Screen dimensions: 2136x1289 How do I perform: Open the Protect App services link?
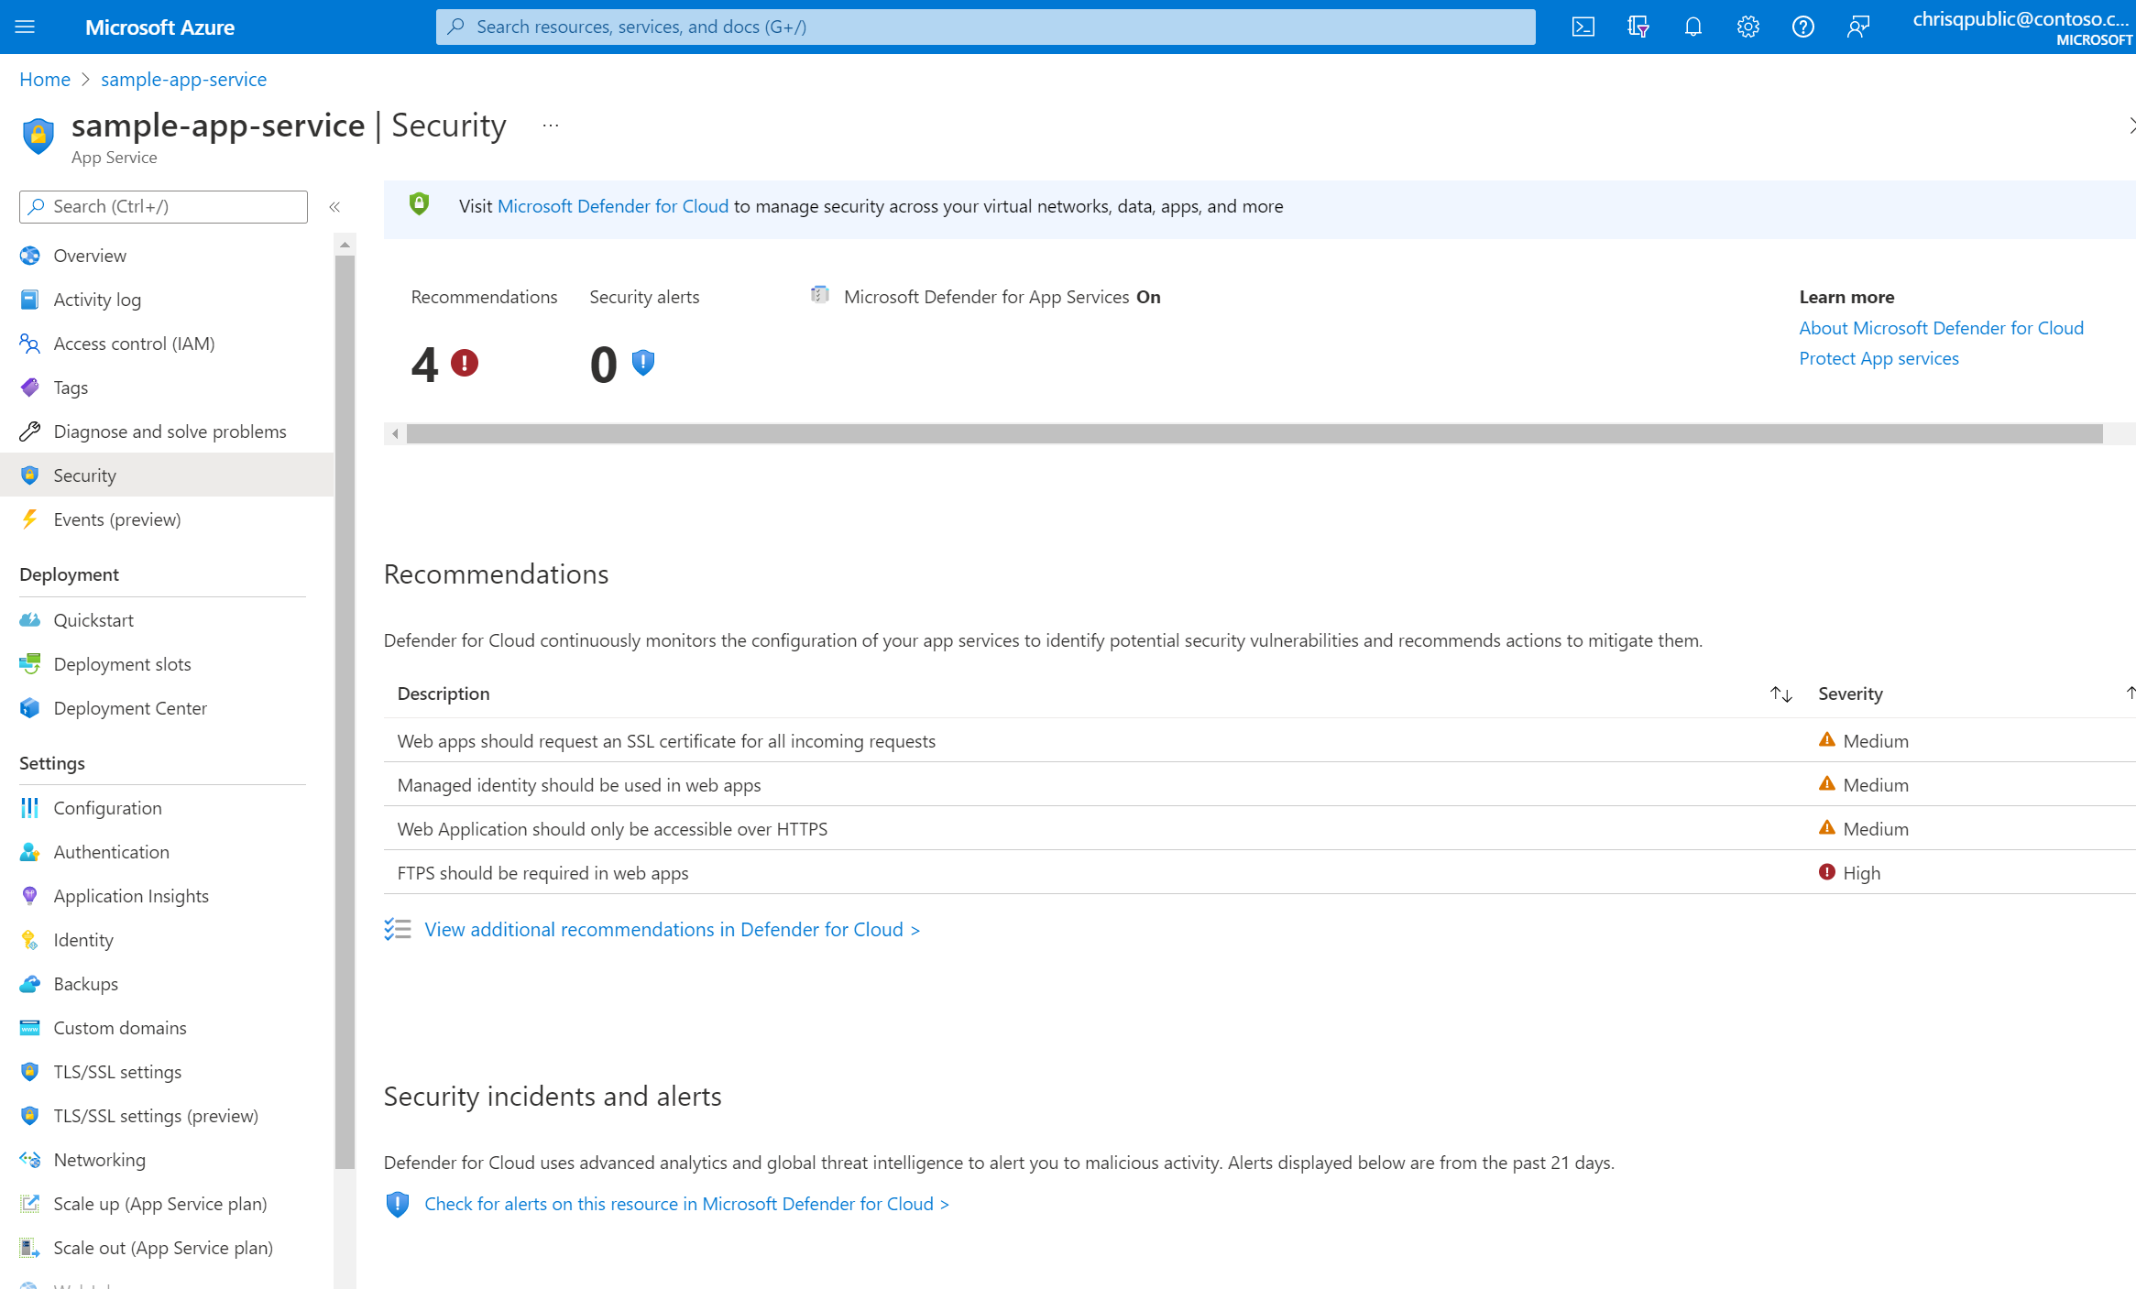pyautogui.click(x=1879, y=358)
